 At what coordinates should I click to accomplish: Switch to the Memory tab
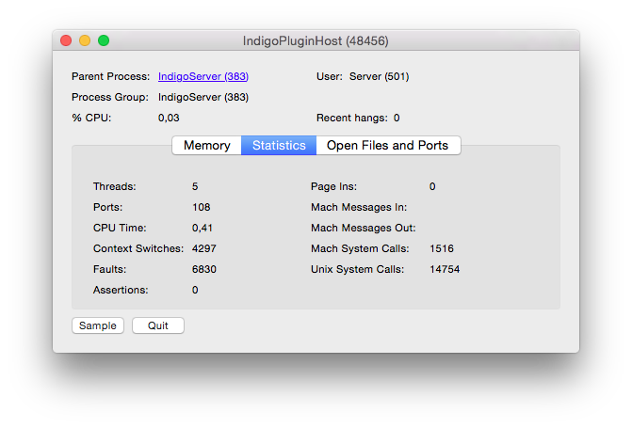[x=207, y=146]
